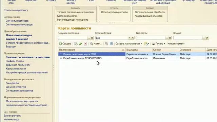Open selection for Клиент filter
Image resolution: width=217 pixels, height=122 pixels.
click(x=204, y=38)
